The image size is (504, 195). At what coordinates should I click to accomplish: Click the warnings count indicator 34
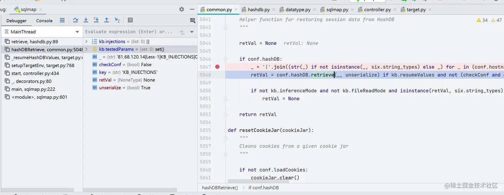[482, 20]
